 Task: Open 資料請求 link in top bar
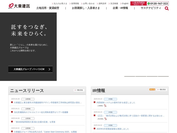(x=101, y=4)
